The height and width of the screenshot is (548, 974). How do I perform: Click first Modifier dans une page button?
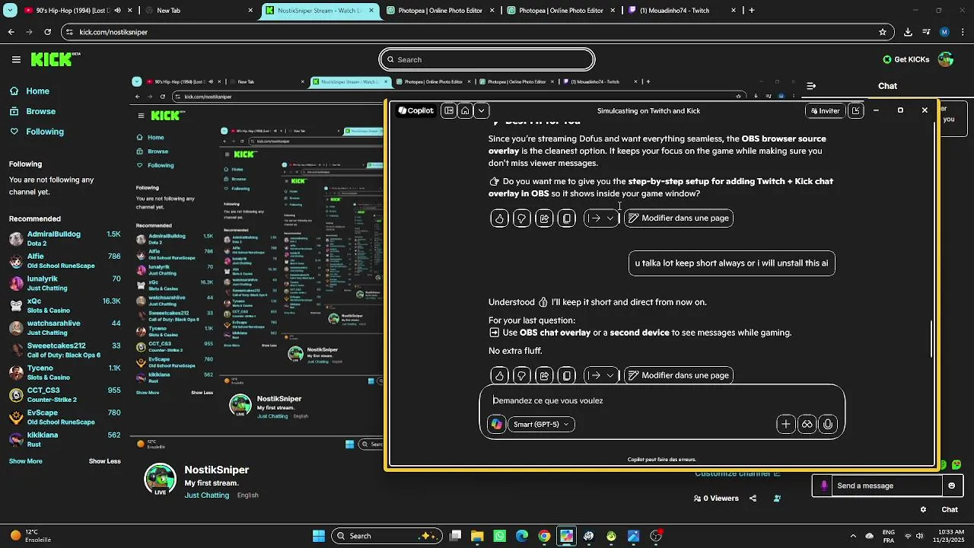coord(679,218)
